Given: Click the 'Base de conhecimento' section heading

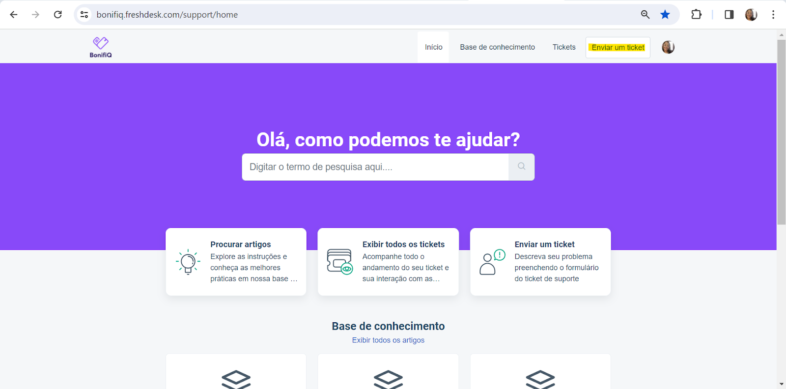Looking at the screenshot, I should tap(388, 326).
